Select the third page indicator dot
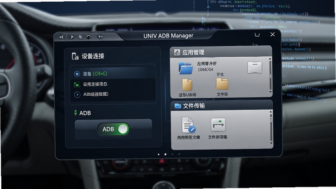Viewport: 336px width, 189px height. [x=172, y=154]
